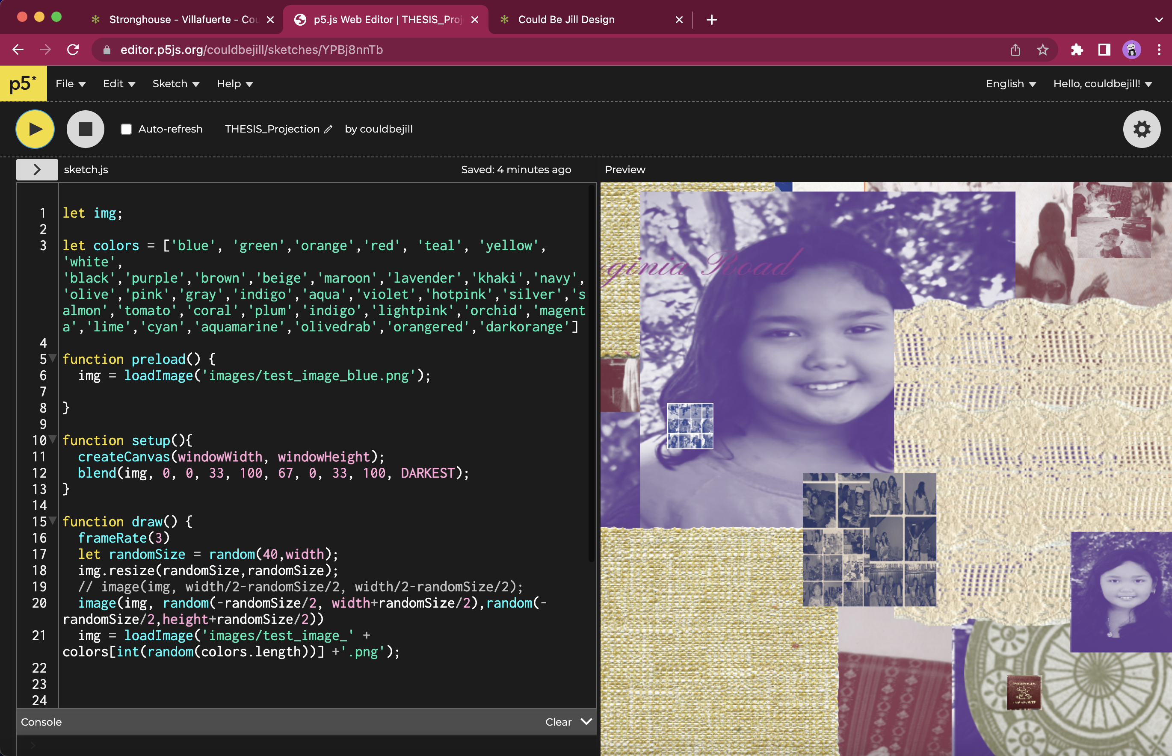Image resolution: width=1172 pixels, height=756 pixels.
Task: Bookmark page with star icon
Action: tap(1042, 50)
